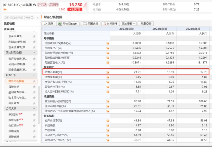Click the 时间排序 sort button

coord(110,24)
